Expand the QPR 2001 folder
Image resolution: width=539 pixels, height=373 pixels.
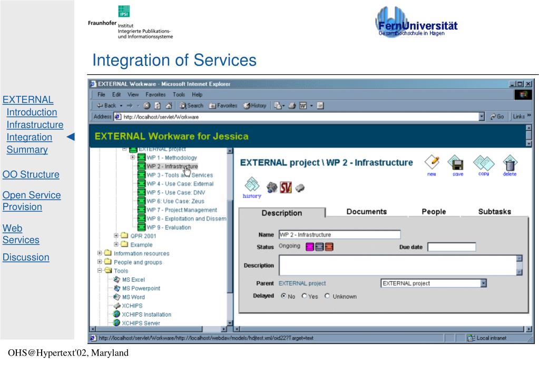(x=116, y=235)
